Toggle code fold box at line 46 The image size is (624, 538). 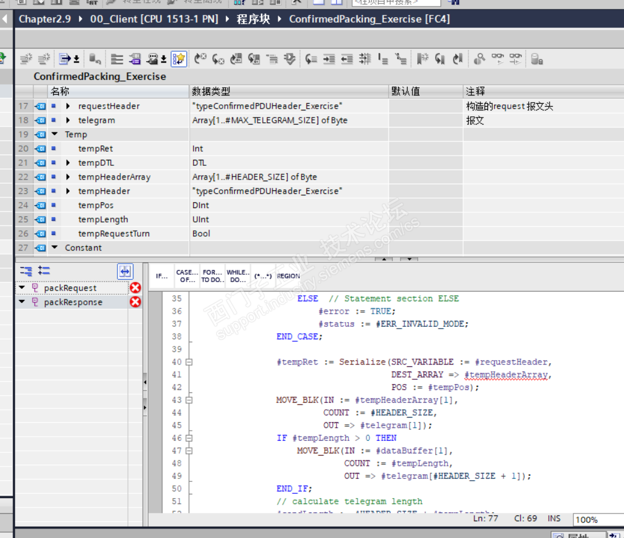point(189,438)
